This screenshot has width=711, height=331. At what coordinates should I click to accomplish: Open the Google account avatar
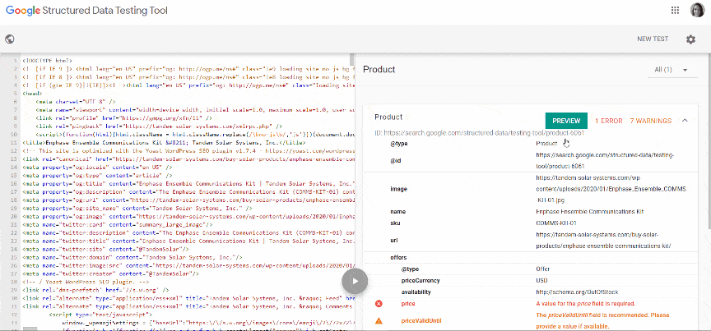pos(697,11)
